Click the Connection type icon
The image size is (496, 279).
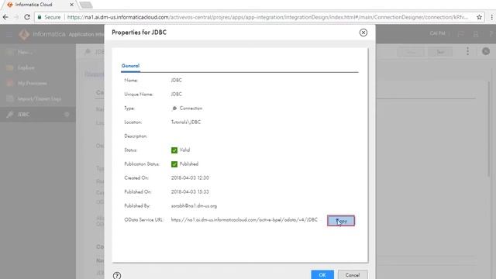click(174, 108)
